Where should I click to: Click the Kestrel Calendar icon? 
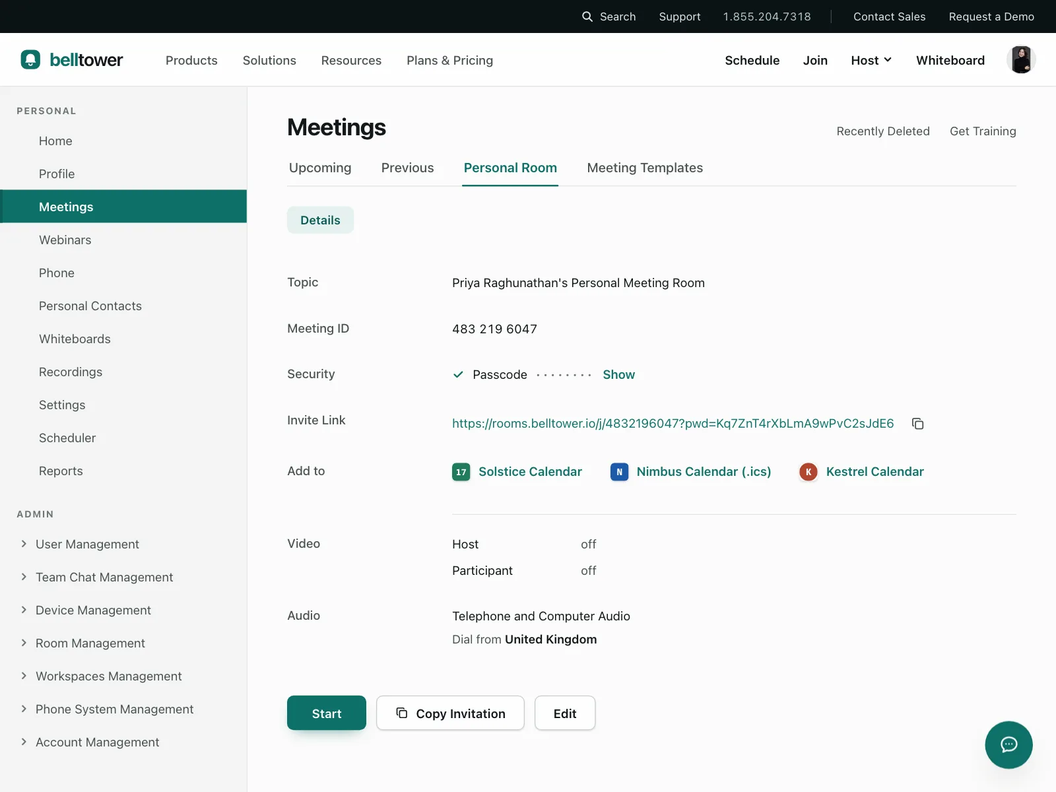808,472
